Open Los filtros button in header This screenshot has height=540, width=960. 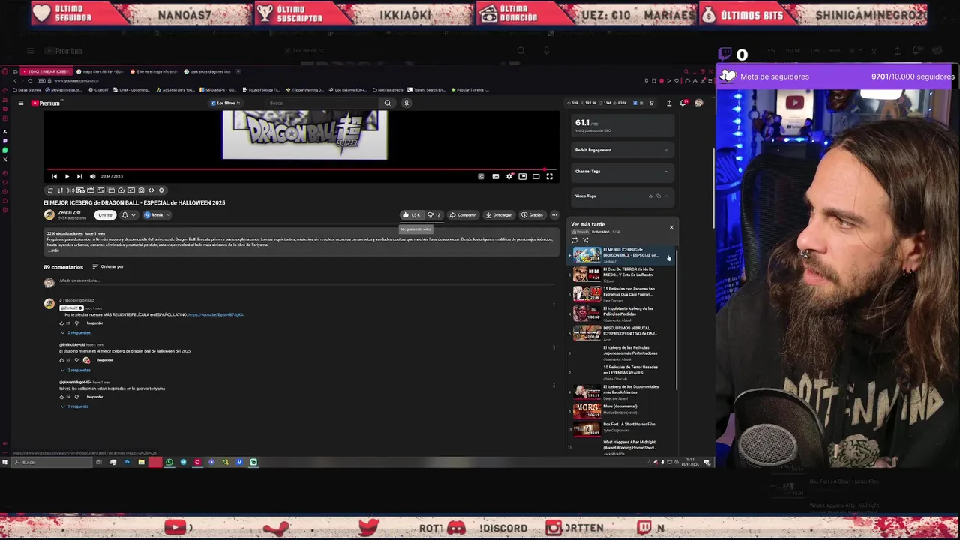[225, 103]
